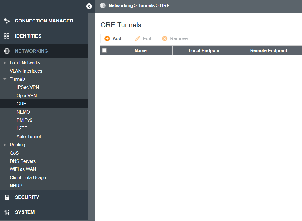Select VLAN Interfaces in sidebar

point(26,71)
